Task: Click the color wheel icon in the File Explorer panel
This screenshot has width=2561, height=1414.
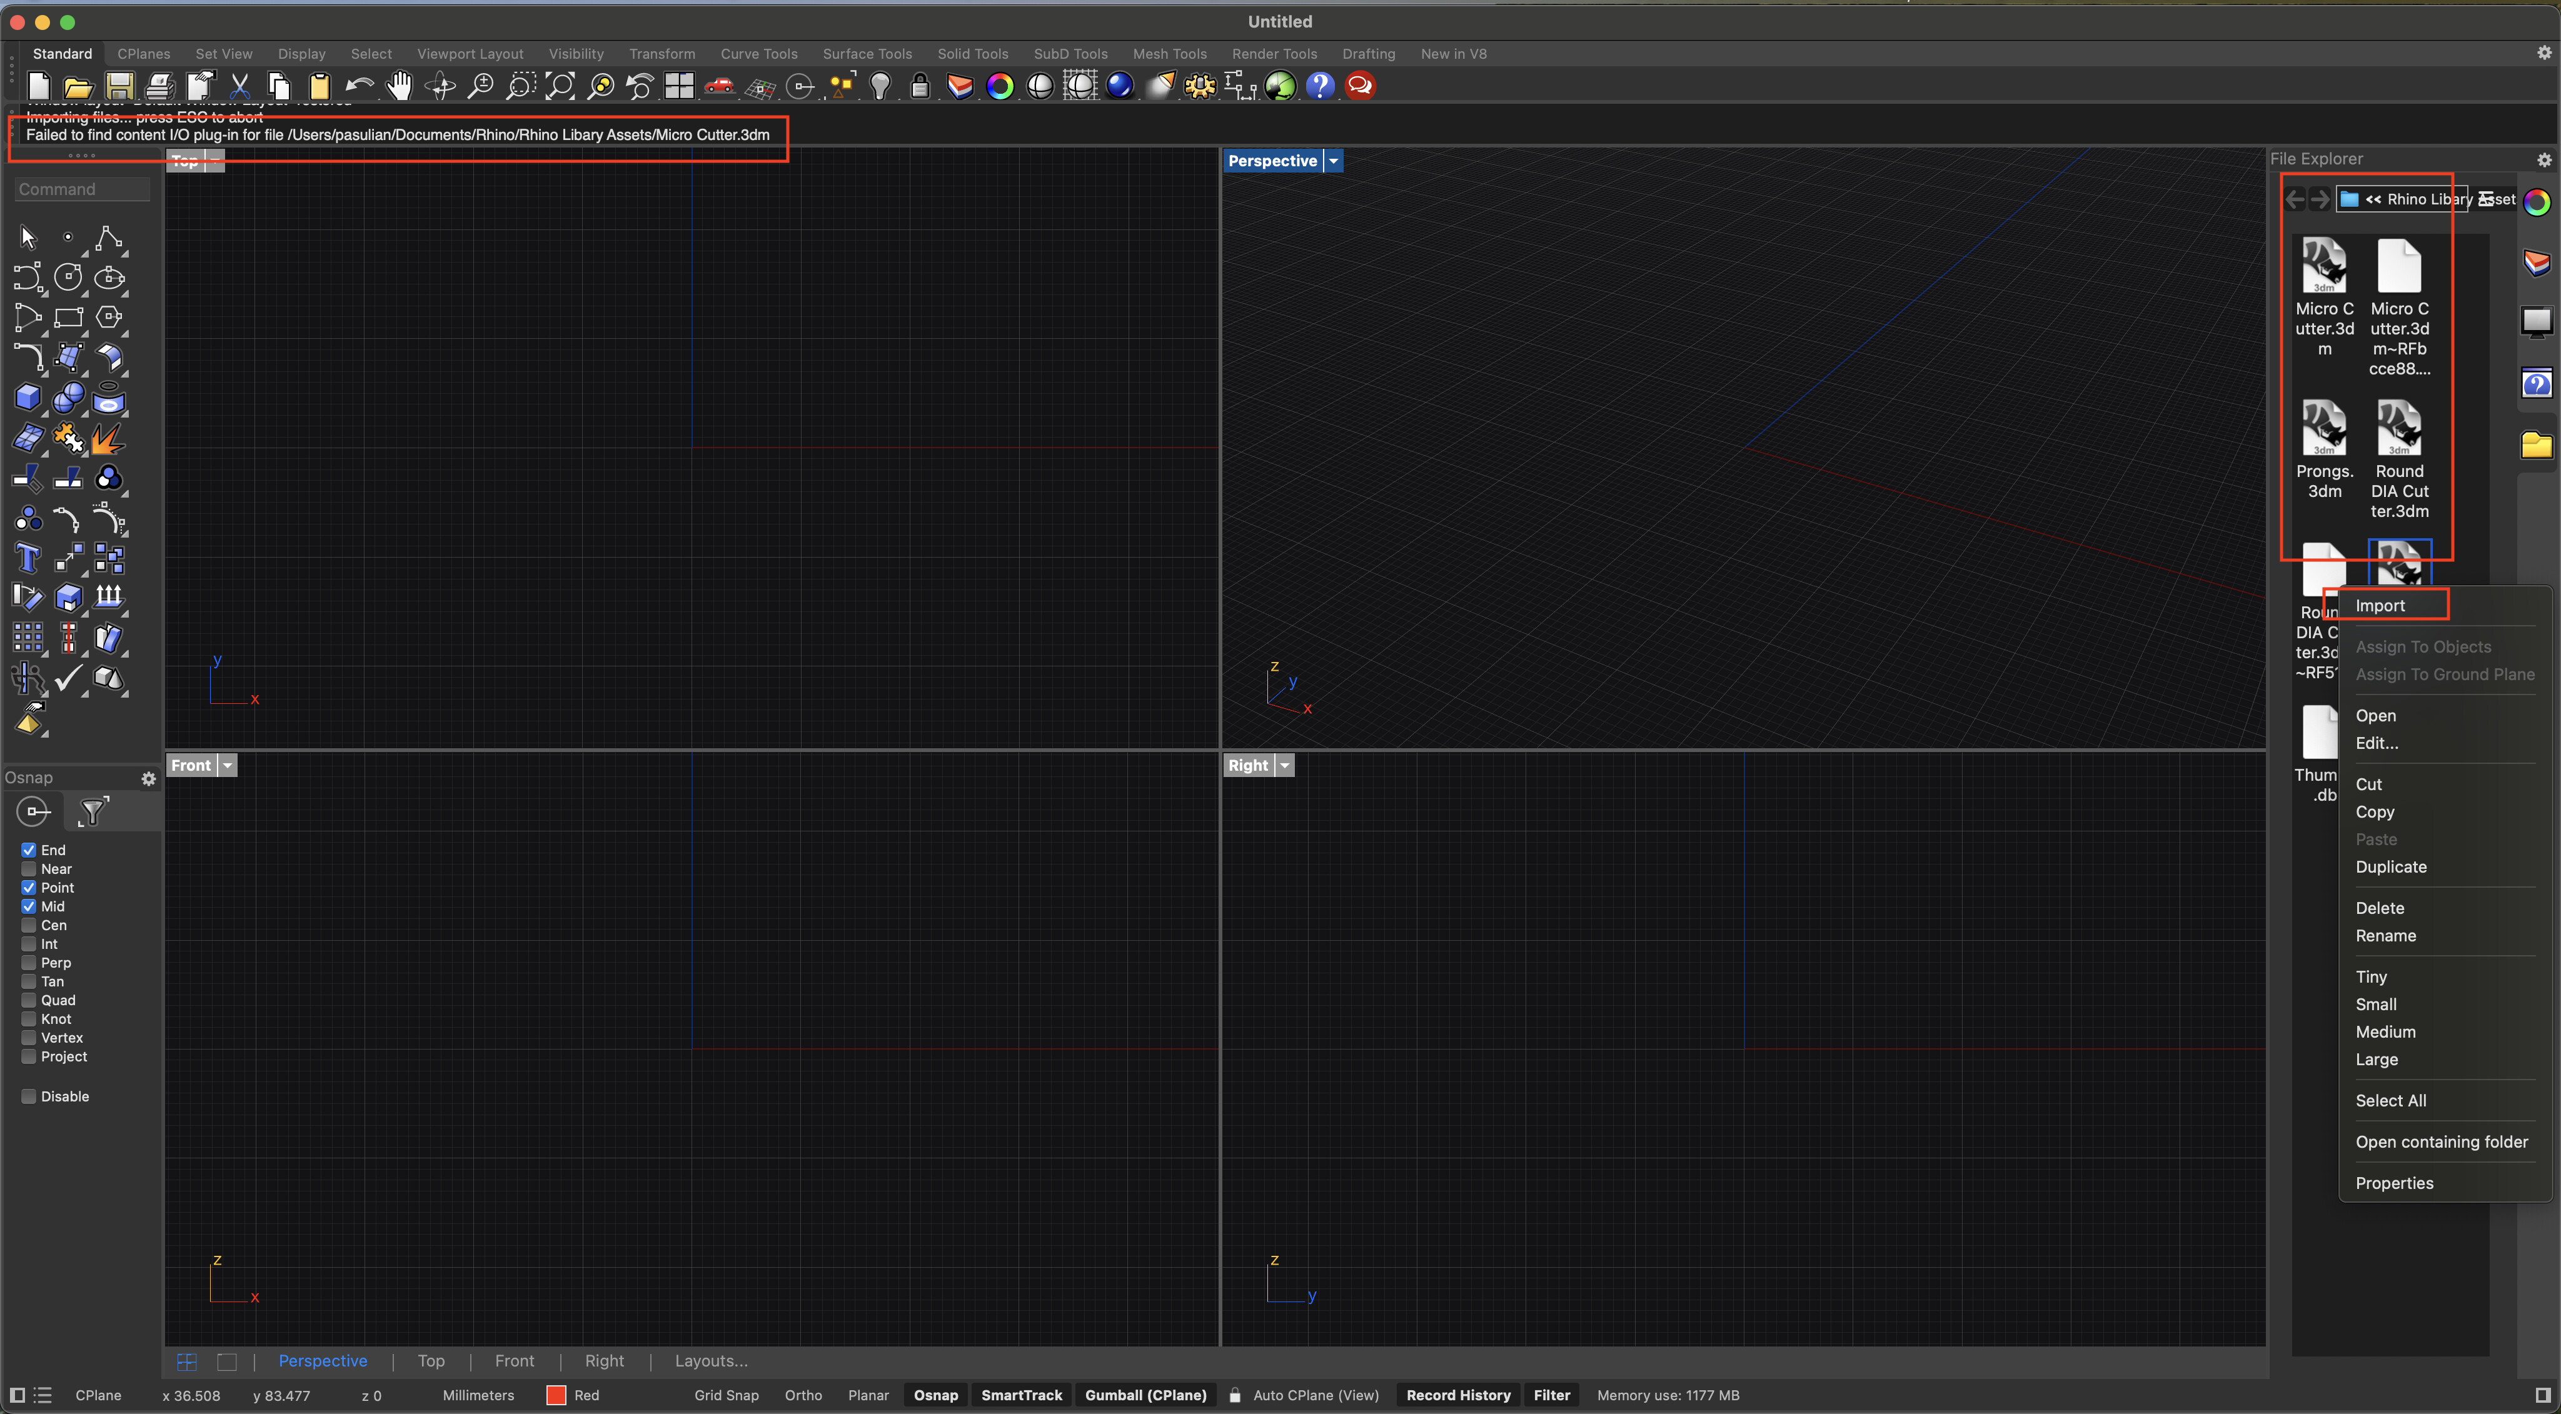Action: click(2537, 203)
